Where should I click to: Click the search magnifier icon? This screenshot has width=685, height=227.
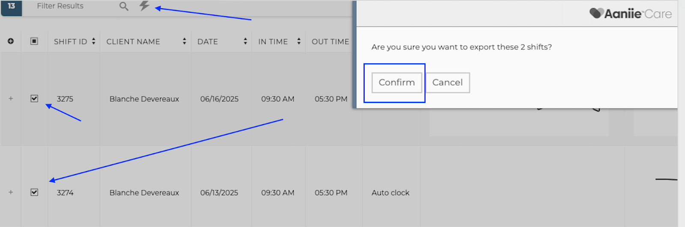pos(124,6)
